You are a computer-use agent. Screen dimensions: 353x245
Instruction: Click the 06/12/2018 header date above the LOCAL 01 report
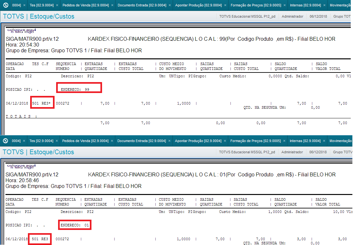[x=318, y=152]
